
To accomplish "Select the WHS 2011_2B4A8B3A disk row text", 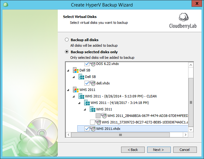I will (x=147, y=116).
